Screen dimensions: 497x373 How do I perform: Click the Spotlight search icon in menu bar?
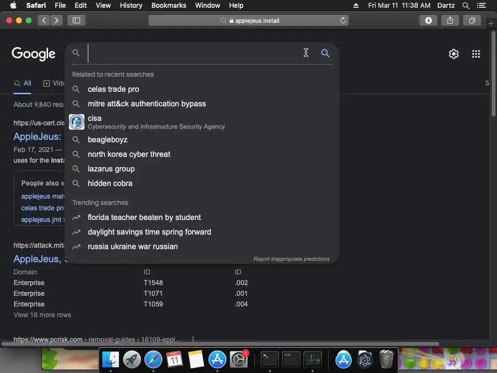465,5
